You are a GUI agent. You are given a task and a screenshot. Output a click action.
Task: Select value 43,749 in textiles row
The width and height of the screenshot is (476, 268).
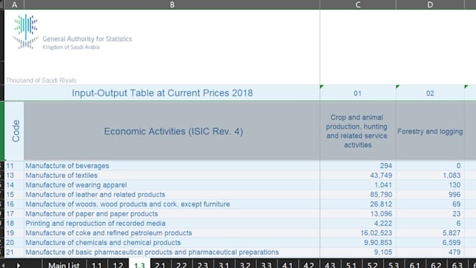[x=358, y=176]
